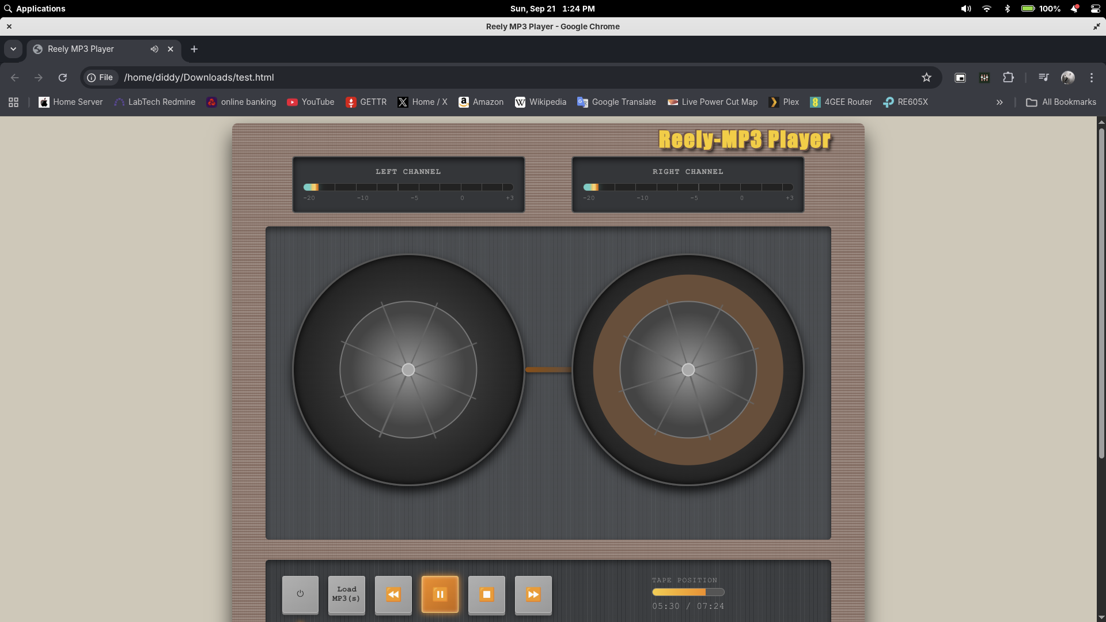Click the fast-forward button
Screen dimensions: 1106x622
tap(533, 594)
